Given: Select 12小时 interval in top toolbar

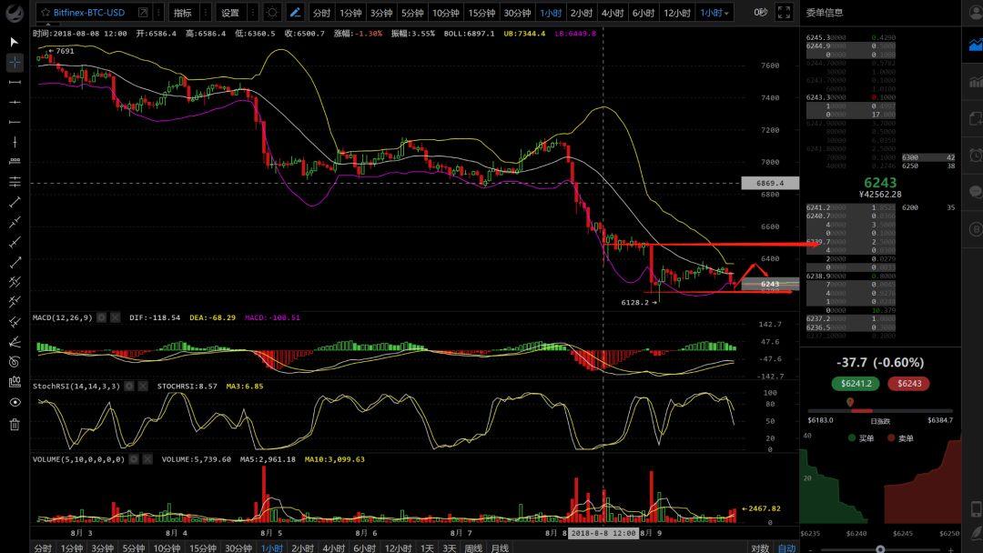Looking at the screenshot, I should point(677,13).
